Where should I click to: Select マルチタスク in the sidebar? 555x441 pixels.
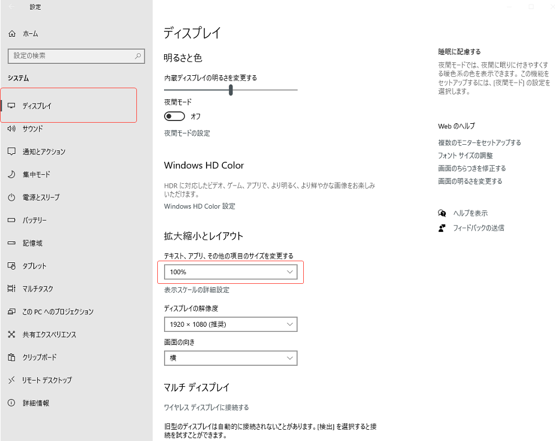[x=38, y=289]
